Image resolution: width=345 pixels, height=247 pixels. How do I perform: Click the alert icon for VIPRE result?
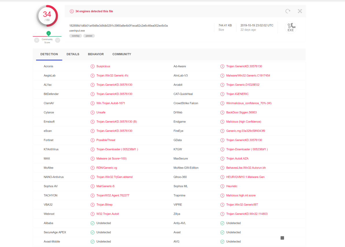click(222, 205)
